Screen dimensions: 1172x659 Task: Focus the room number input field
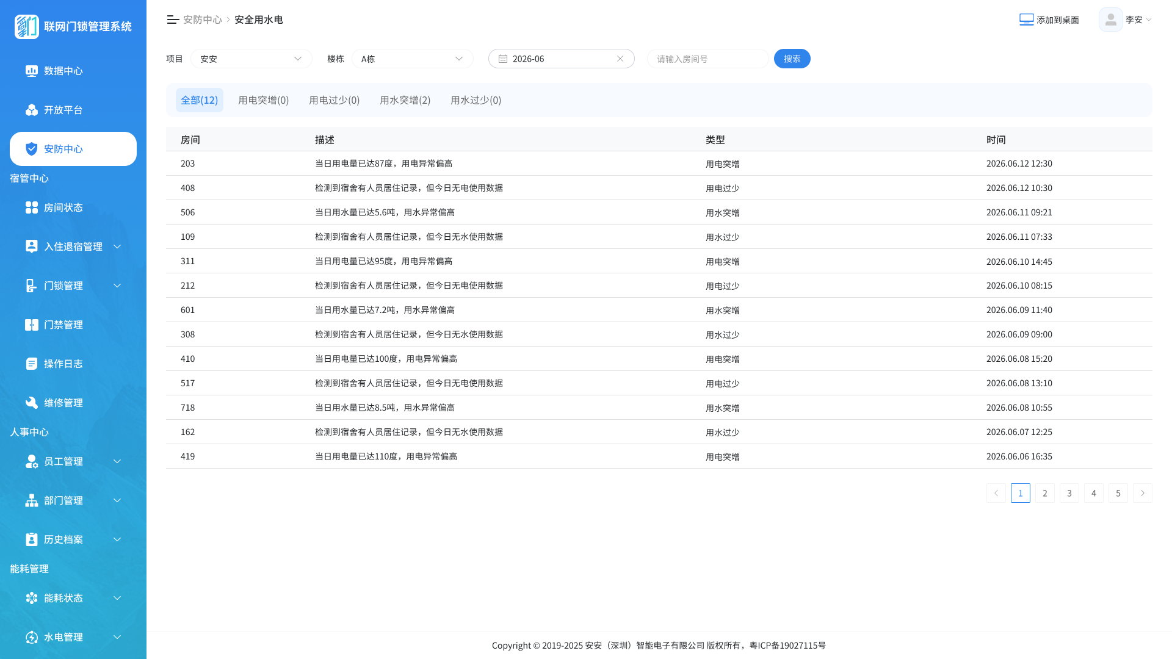point(708,59)
